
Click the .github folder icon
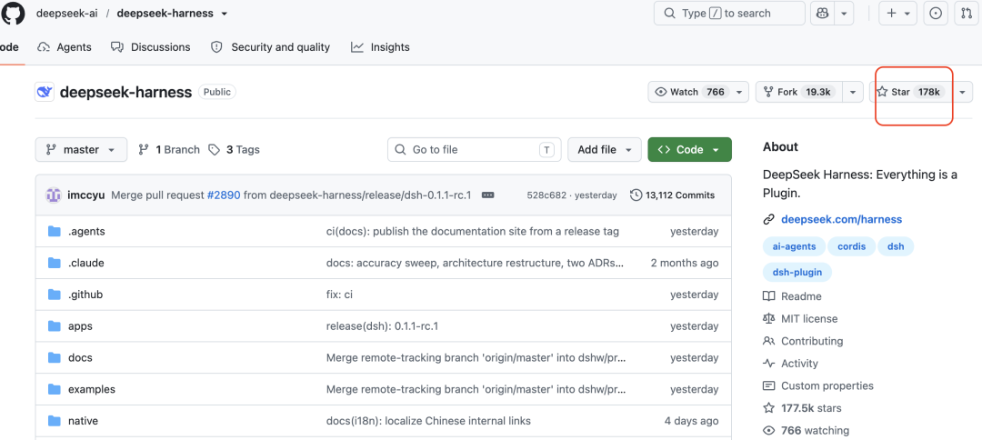tap(55, 295)
